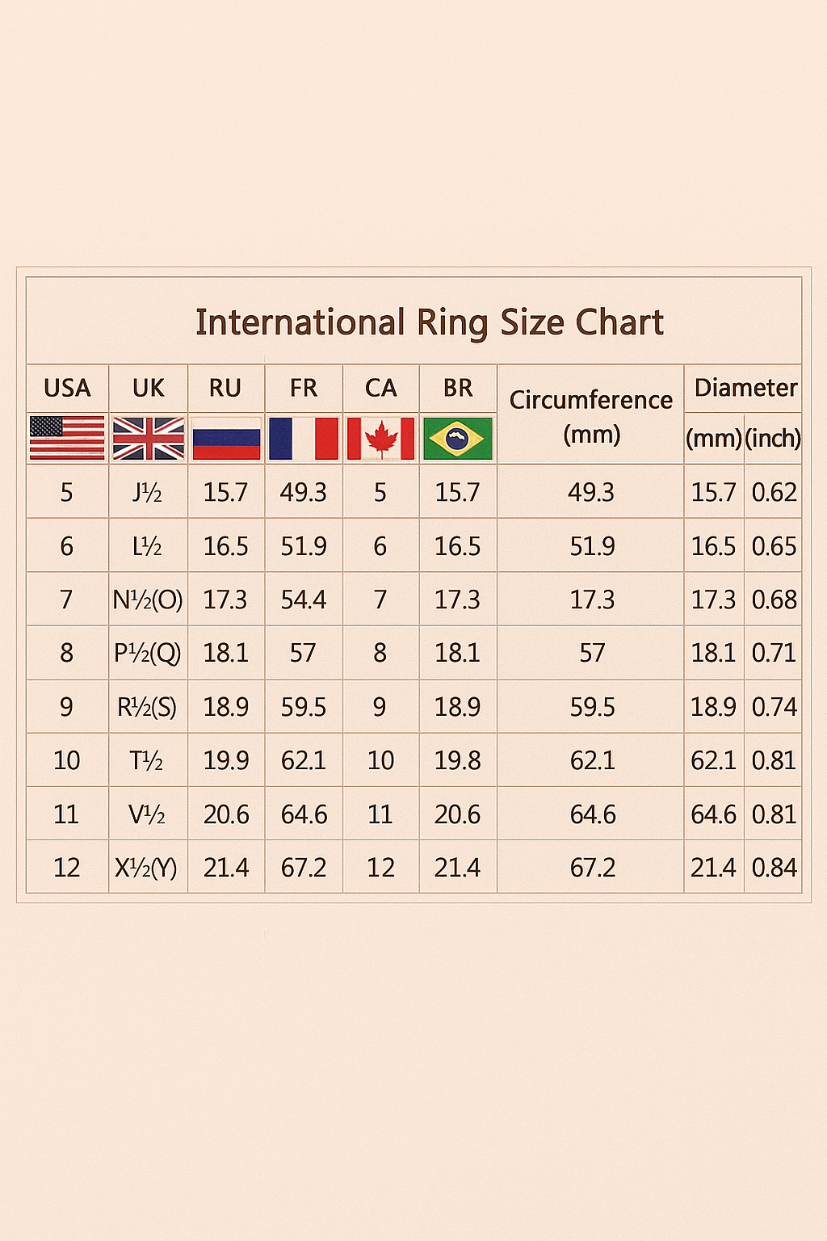Click the Canadian maple leaf flag
Viewport: 827px width, 1241px height.
(380, 438)
